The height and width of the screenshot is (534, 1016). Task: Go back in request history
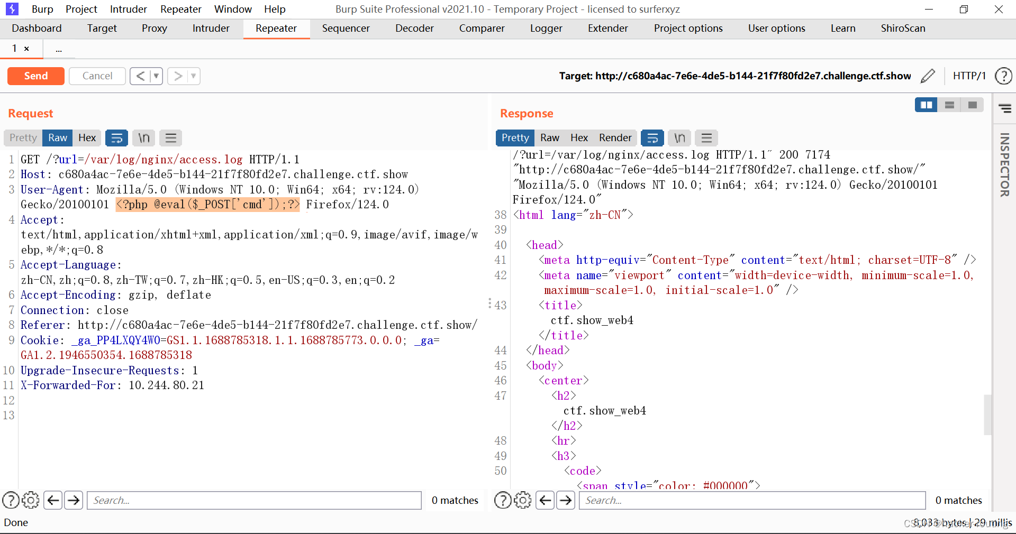pos(140,76)
